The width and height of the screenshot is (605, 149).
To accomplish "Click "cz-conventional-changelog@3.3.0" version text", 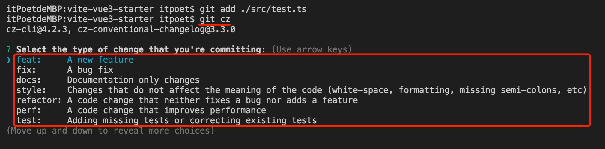I will click(156, 30).
